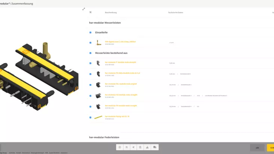Screen dimensions: 274x154
Task: Uncheck the P module male straight checkbox
Action: point(90,63)
